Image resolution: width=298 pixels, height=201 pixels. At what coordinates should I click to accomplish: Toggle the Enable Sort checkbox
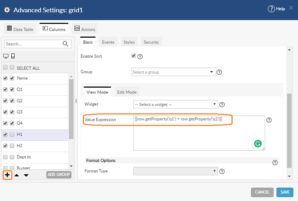[134, 56]
